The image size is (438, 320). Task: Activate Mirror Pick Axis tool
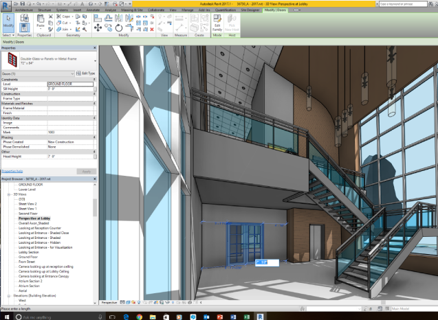[x=118, y=19]
